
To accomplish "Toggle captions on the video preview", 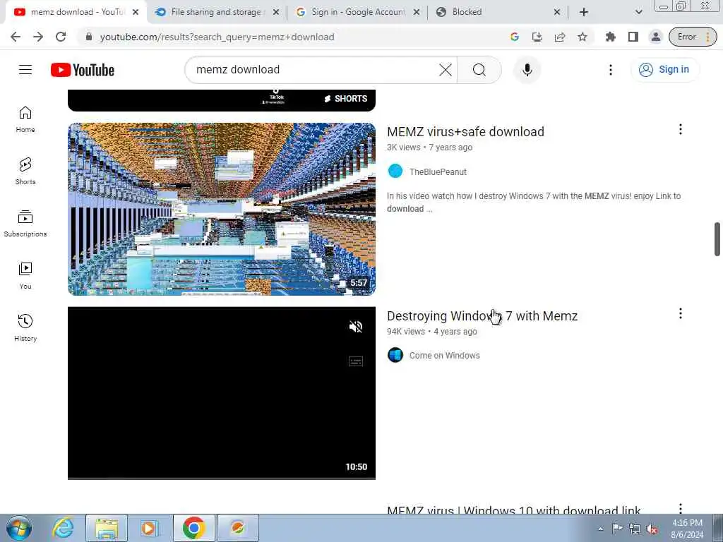I will coord(356,361).
